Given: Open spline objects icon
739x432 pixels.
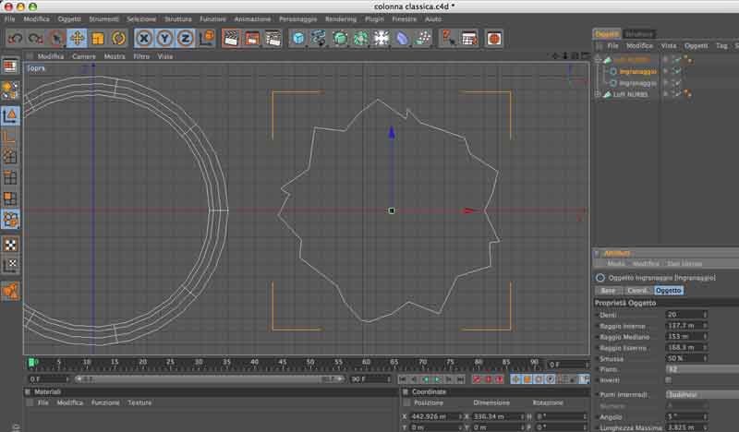Looking at the screenshot, I should coord(319,39).
